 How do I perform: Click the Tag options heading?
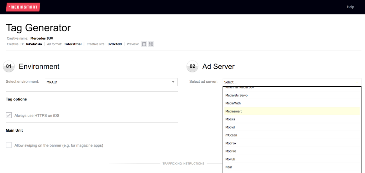pyautogui.click(x=16, y=99)
